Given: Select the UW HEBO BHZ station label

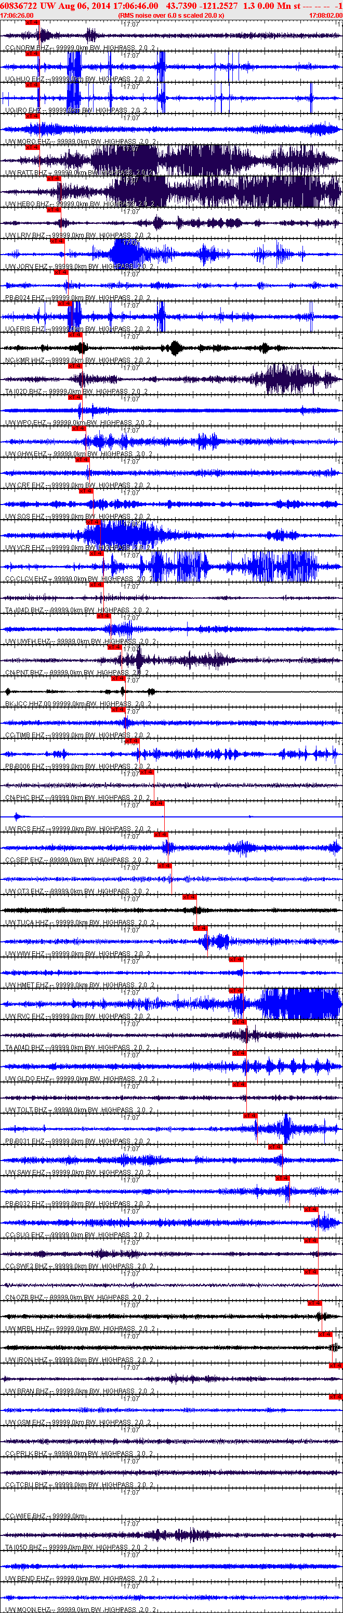Looking at the screenshot, I should [x=81, y=204].
